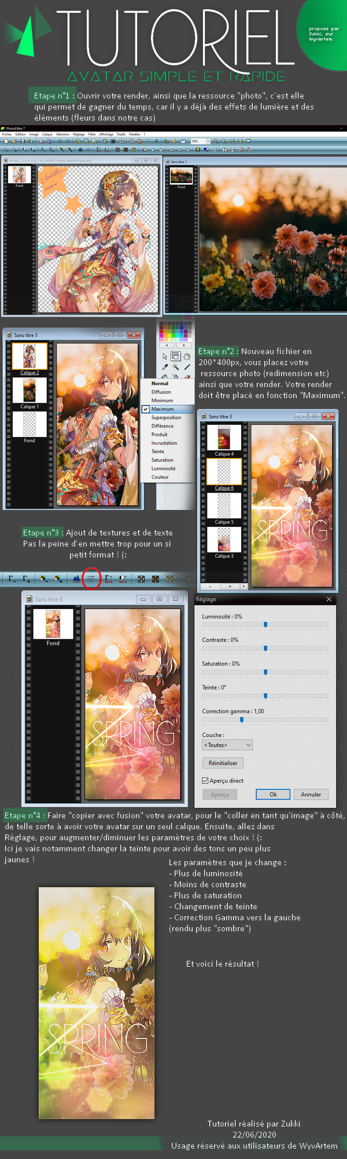The width and height of the screenshot is (347, 1159).
Task: Pick a swatch from the color palette grid
Action: pyautogui.click(x=175, y=331)
